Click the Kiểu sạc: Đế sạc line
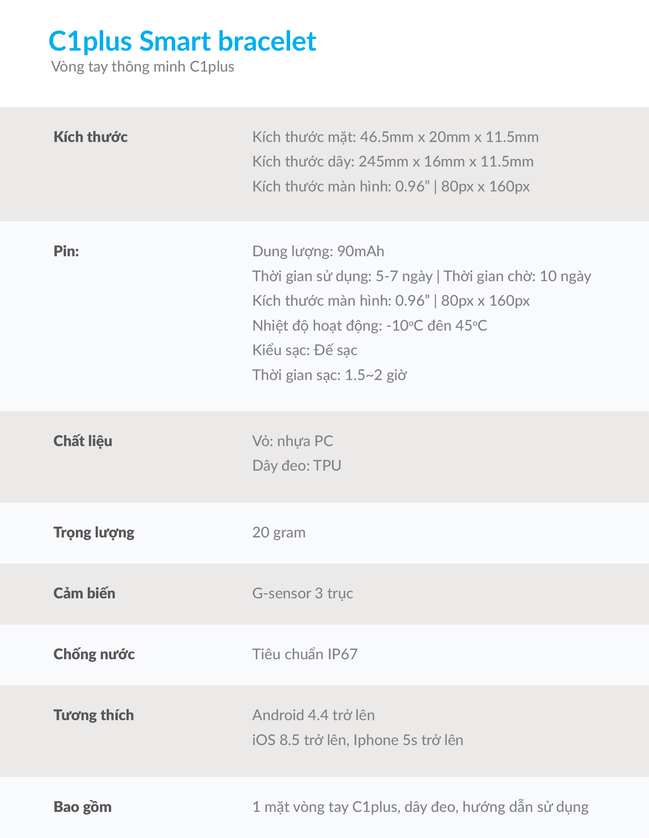This screenshot has width=649, height=838. click(x=305, y=350)
